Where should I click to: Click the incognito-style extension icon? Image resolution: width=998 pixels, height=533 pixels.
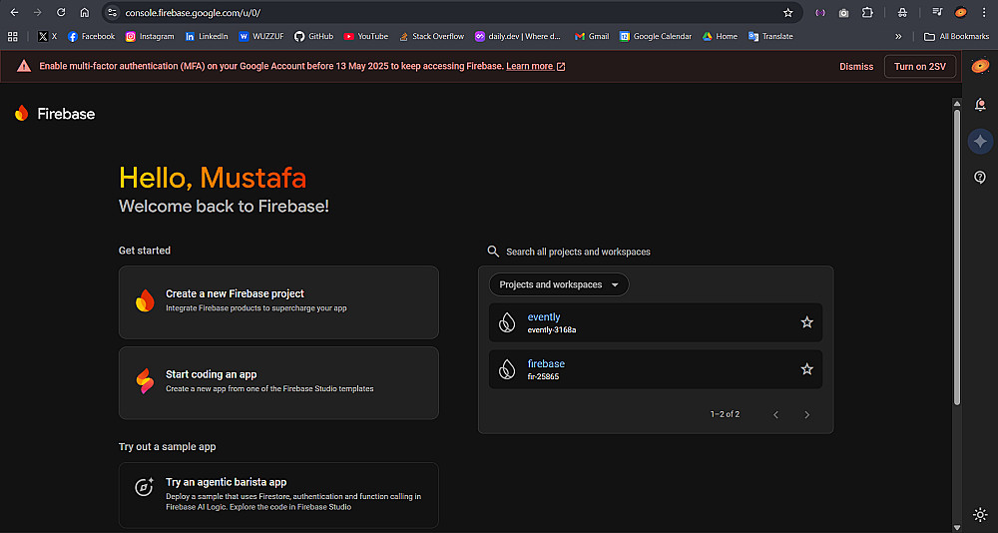(902, 13)
